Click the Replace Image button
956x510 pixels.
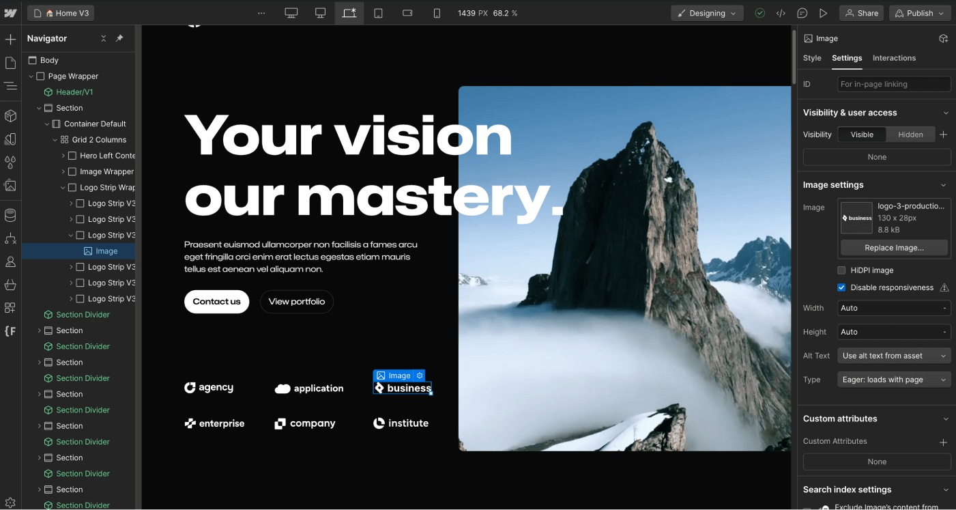(894, 247)
